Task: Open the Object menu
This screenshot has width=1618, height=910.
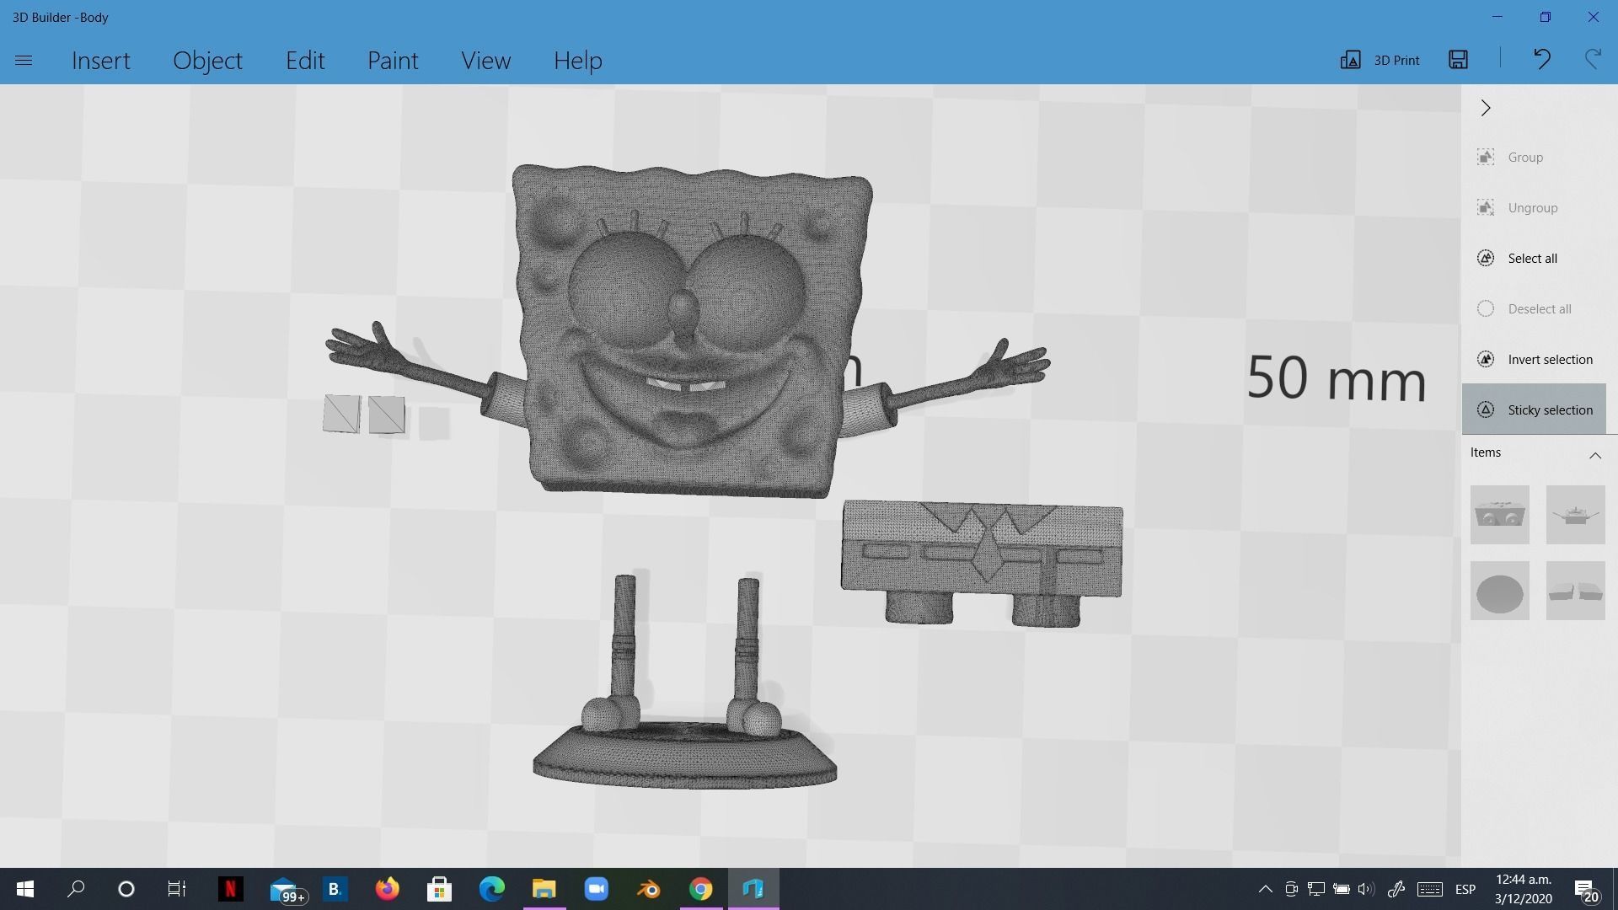Action: [207, 61]
